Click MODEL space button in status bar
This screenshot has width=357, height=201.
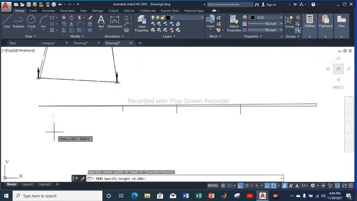[213, 185]
